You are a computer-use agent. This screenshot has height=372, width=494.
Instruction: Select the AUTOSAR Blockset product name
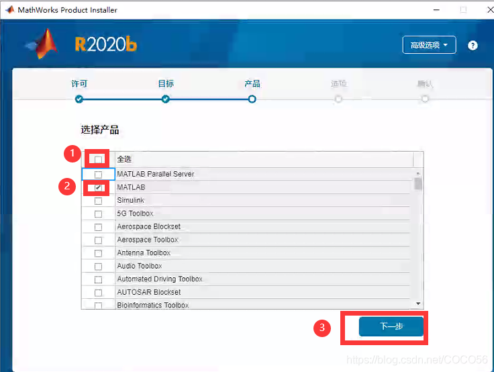coord(149,292)
